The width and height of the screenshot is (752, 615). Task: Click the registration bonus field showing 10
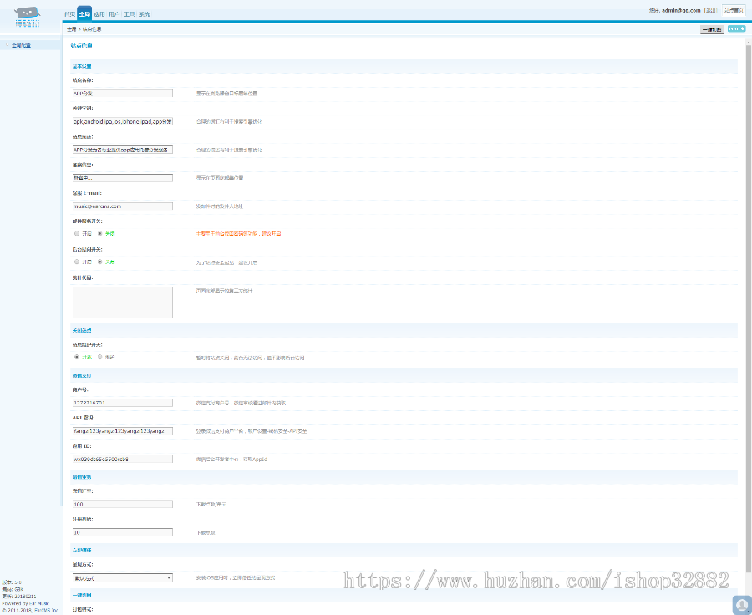[122, 532]
